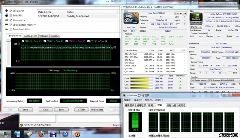Screen dimensions: 240x138
Task: Disable the Stress cache option
Action: 11,20
